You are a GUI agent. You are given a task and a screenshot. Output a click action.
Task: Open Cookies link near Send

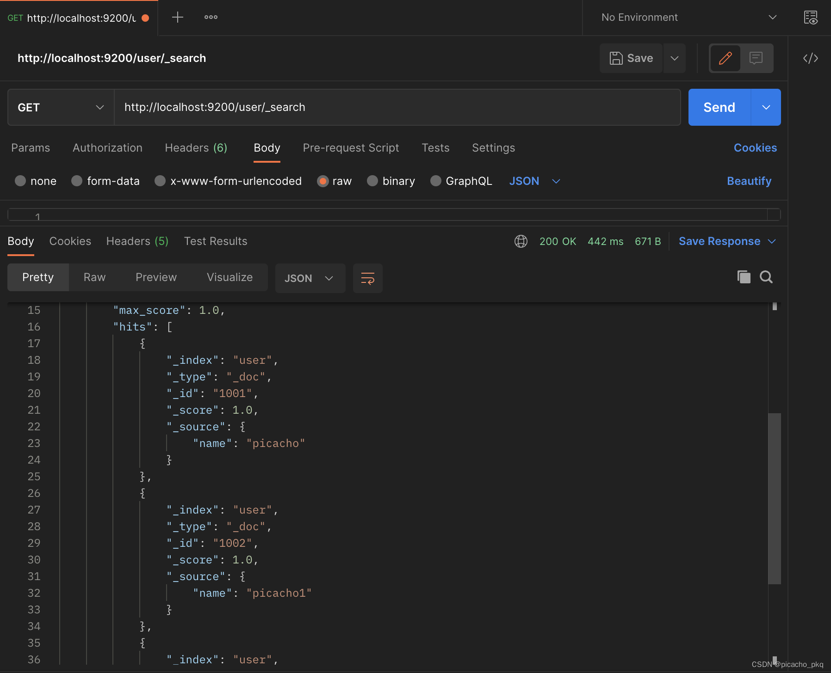(x=755, y=148)
